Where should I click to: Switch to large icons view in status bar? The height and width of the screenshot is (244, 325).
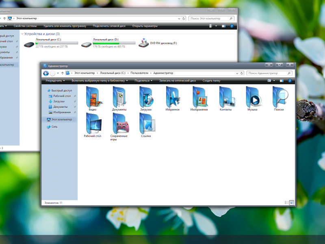tap(292, 203)
